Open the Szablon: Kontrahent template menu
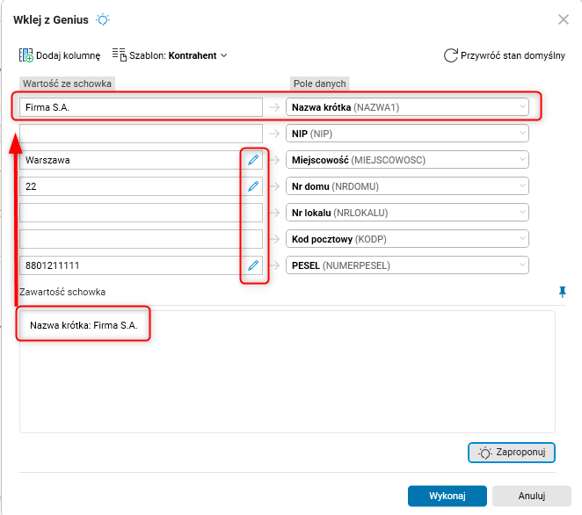Image resolution: width=582 pixels, height=515 pixels. [171, 54]
